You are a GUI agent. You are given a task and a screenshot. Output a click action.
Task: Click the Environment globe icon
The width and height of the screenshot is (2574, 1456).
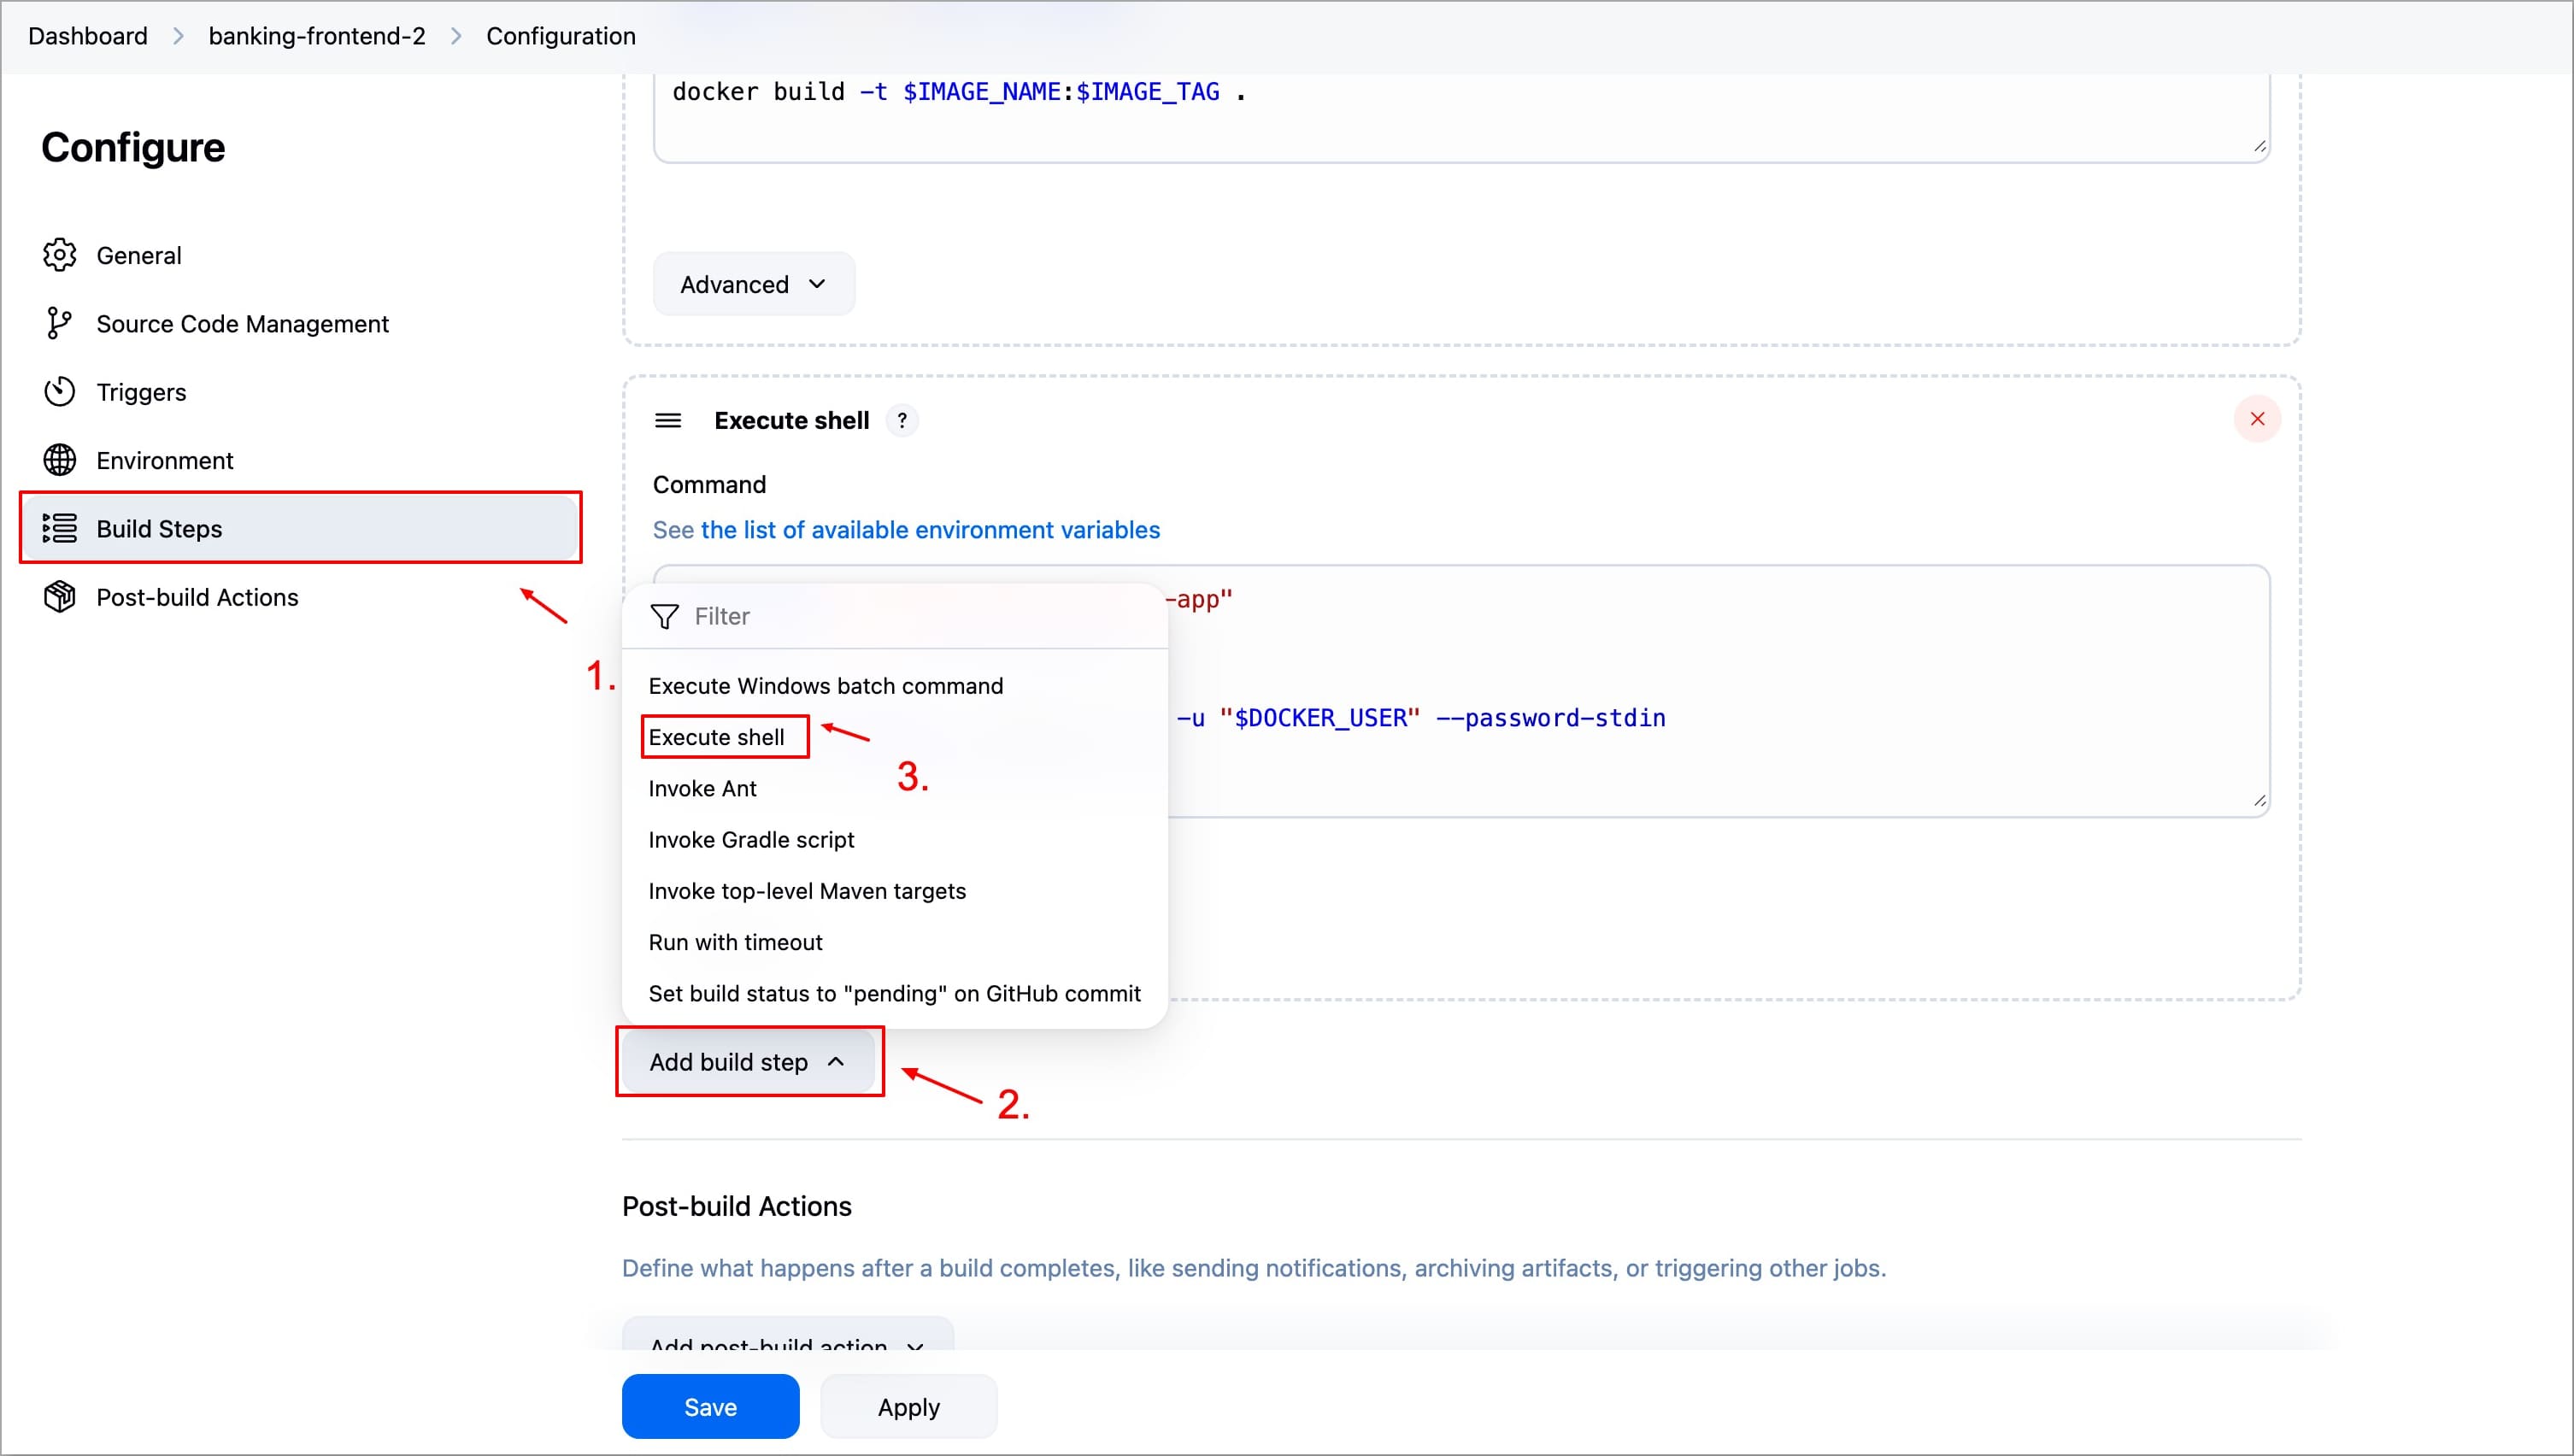[60, 460]
